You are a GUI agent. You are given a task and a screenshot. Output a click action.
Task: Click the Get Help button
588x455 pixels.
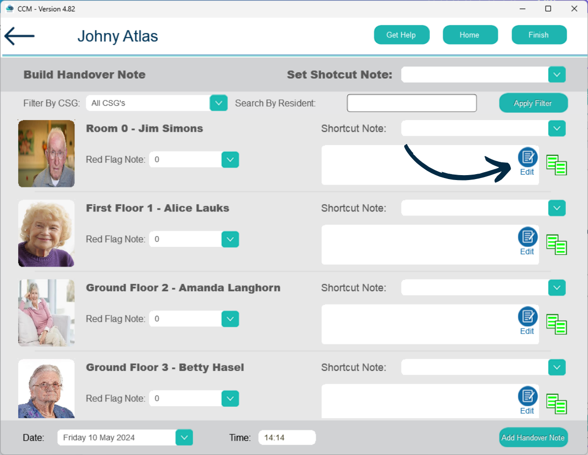pos(402,35)
